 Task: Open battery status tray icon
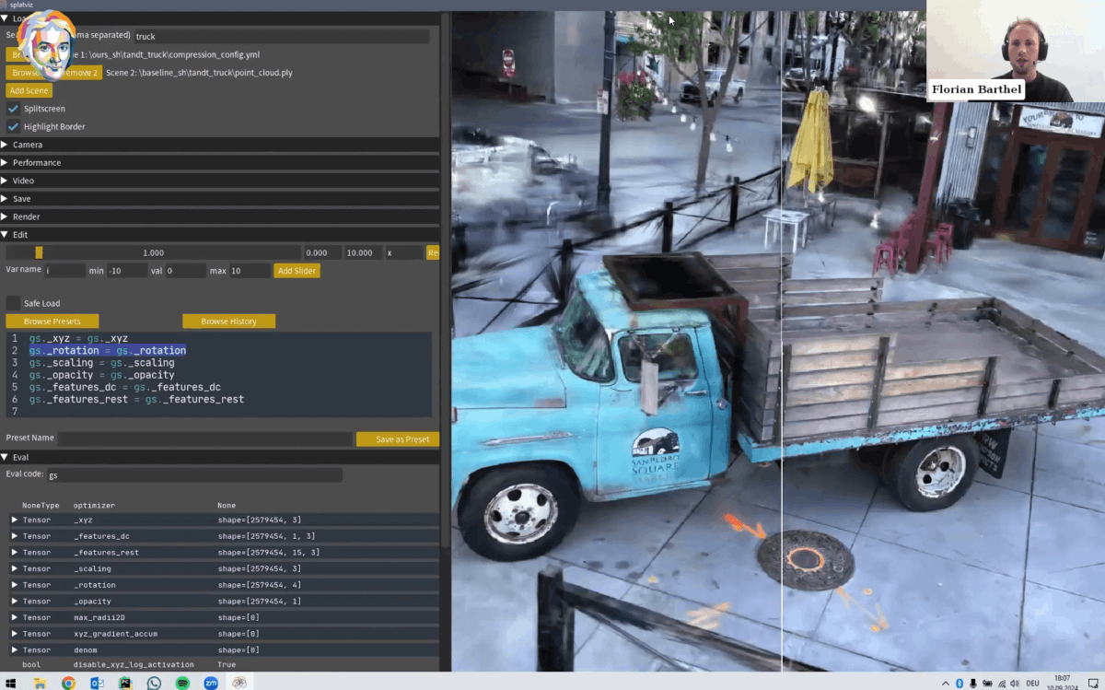pyautogui.click(x=987, y=684)
